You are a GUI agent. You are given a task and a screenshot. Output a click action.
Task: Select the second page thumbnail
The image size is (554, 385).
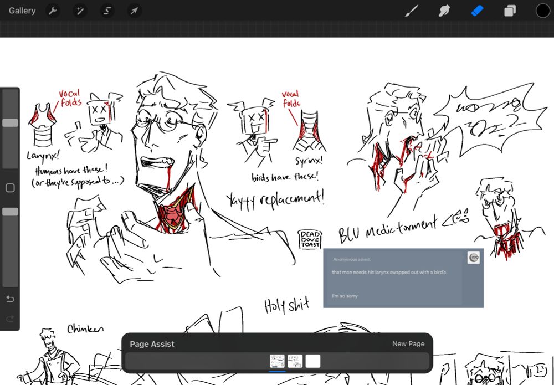[295, 361]
